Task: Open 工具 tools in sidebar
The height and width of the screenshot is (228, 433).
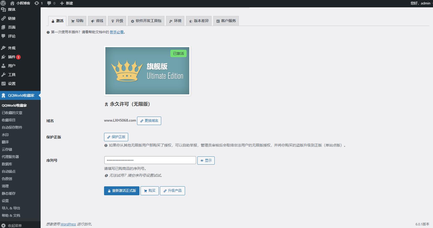Action: point(12,75)
